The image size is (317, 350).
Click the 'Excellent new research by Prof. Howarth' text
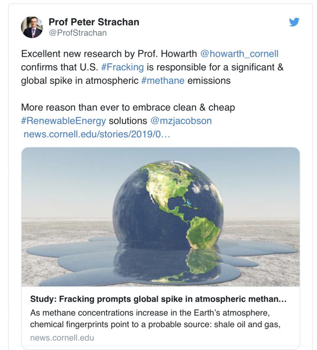pyautogui.click(x=109, y=54)
